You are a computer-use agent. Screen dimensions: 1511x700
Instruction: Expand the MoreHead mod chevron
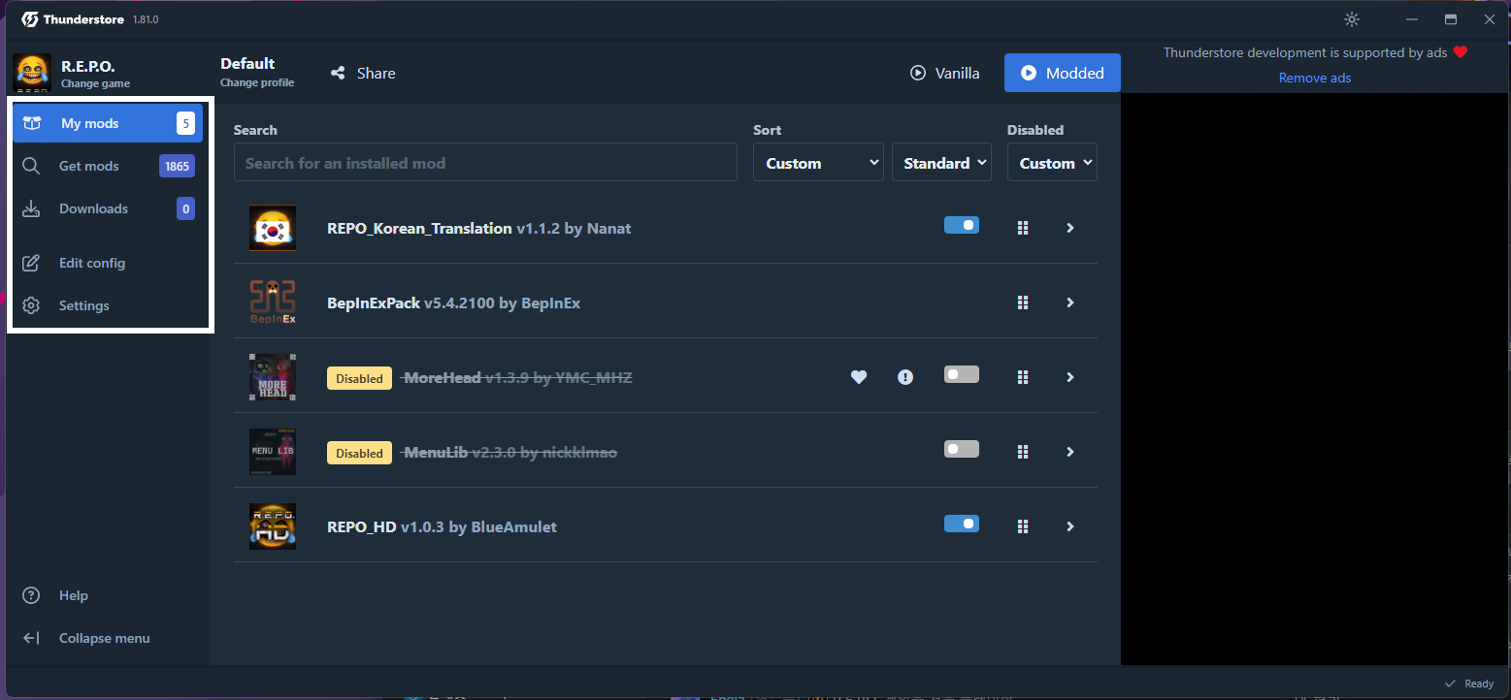1070,377
